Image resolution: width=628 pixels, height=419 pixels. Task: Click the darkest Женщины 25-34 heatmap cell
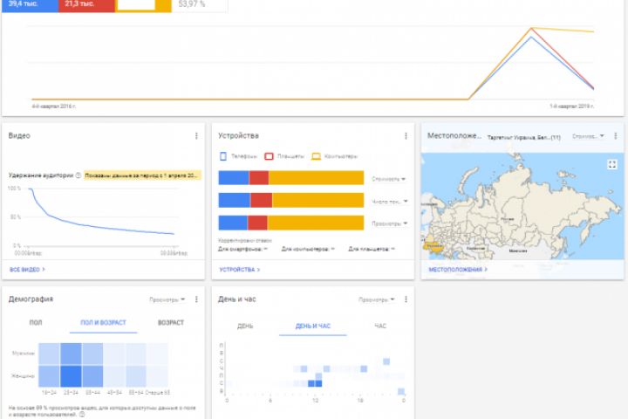71,376
